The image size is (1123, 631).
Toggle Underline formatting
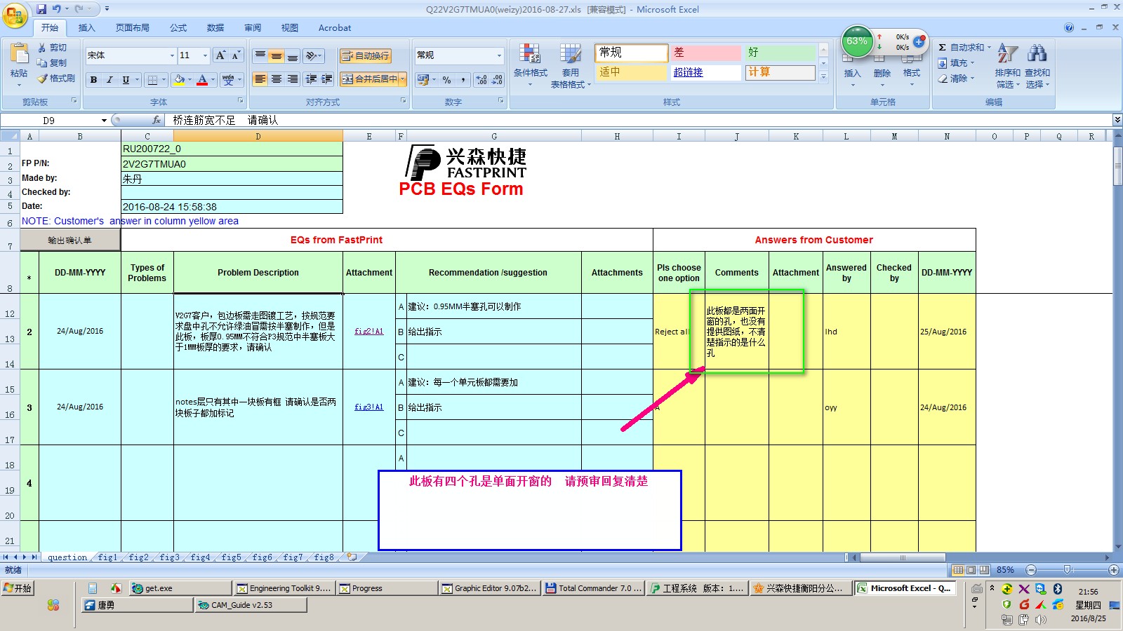click(126, 80)
